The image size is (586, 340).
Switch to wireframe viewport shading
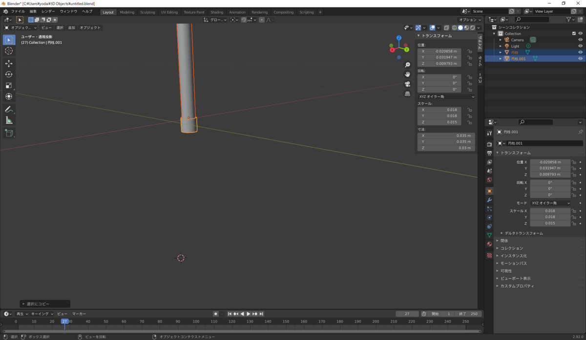[455, 28]
